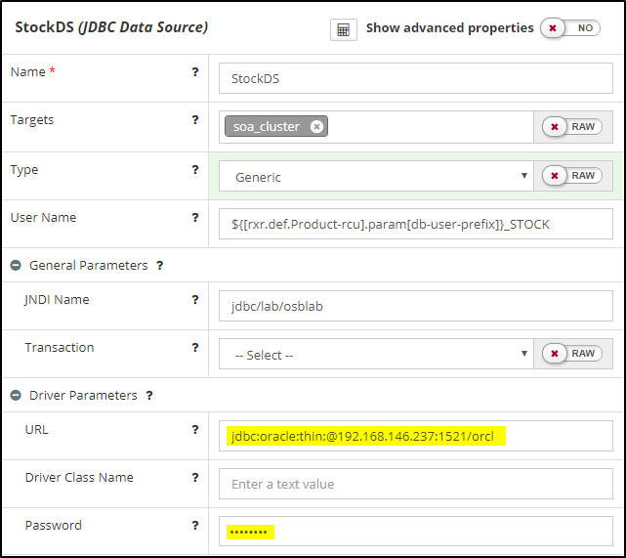Click the calculator icon beside Show advanced properties
This screenshot has height=558, width=626.
343,29
